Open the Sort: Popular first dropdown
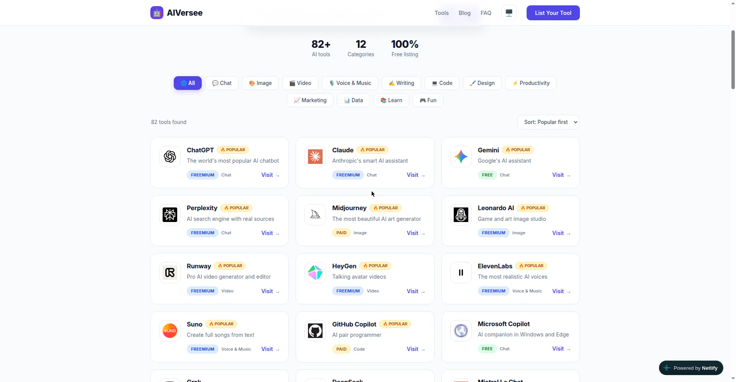736x382 pixels. click(548, 122)
